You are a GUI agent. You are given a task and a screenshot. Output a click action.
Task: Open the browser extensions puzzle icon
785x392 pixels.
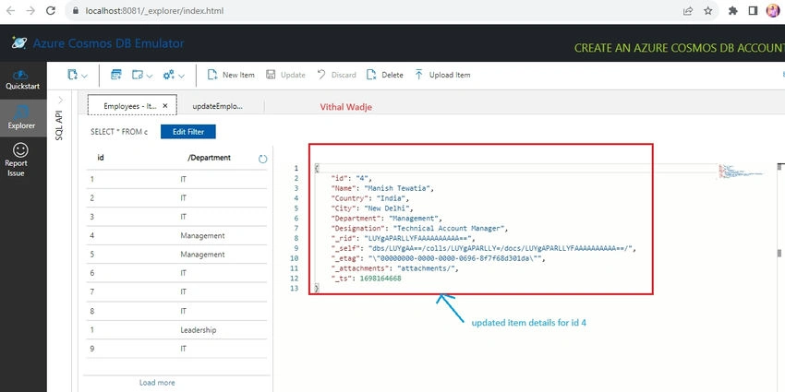733,10
